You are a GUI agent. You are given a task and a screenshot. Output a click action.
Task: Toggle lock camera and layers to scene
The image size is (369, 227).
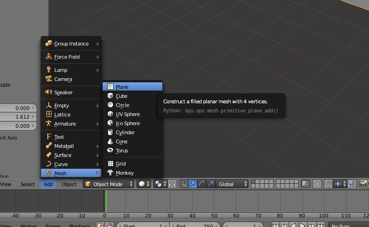tap(306, 184)
